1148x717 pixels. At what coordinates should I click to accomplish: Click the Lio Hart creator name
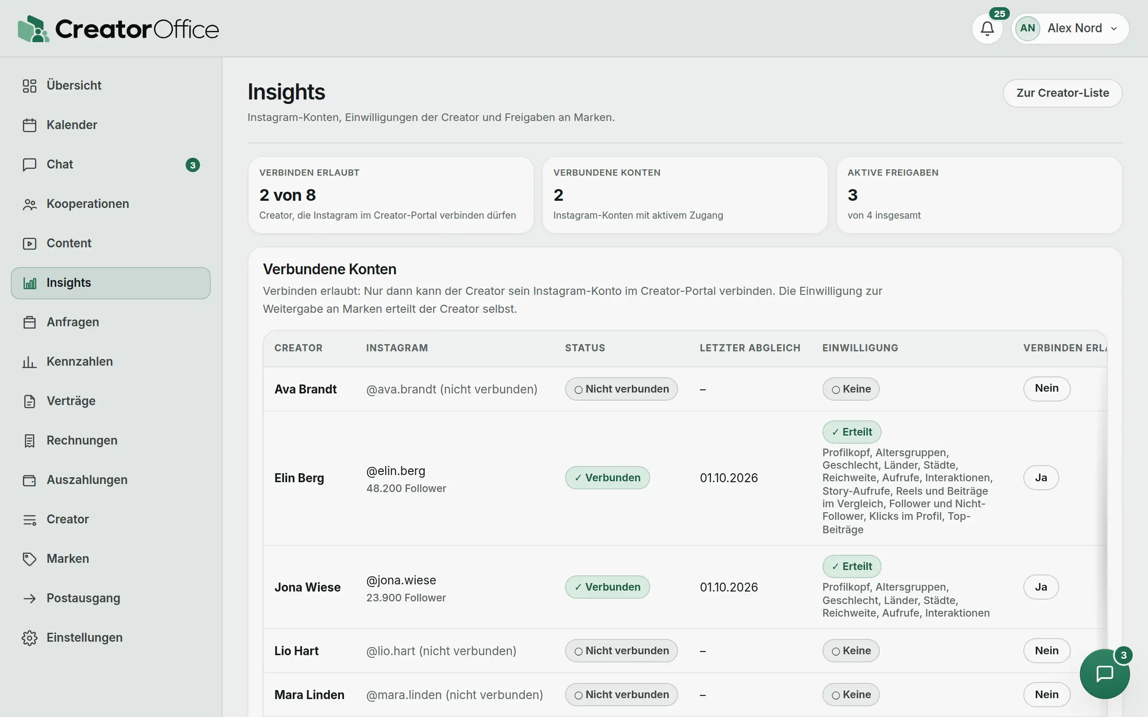tap(296, 651)
